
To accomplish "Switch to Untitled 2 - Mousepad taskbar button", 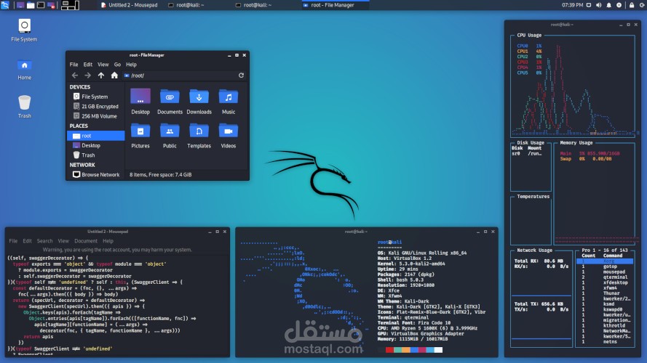I will click(129, 5).
